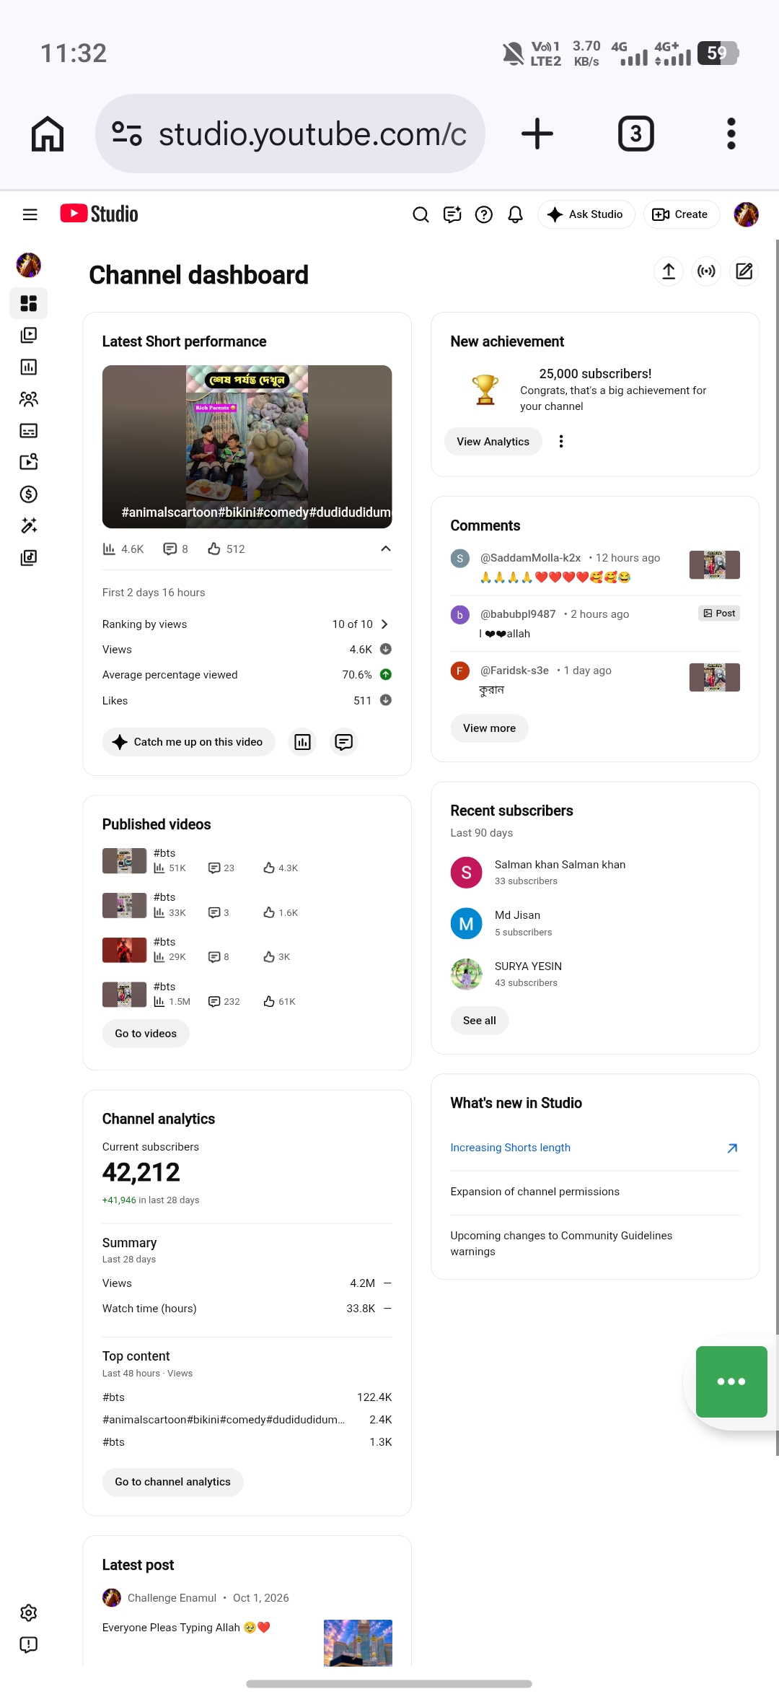Click the create post pencil icon

tap(744, 271)
